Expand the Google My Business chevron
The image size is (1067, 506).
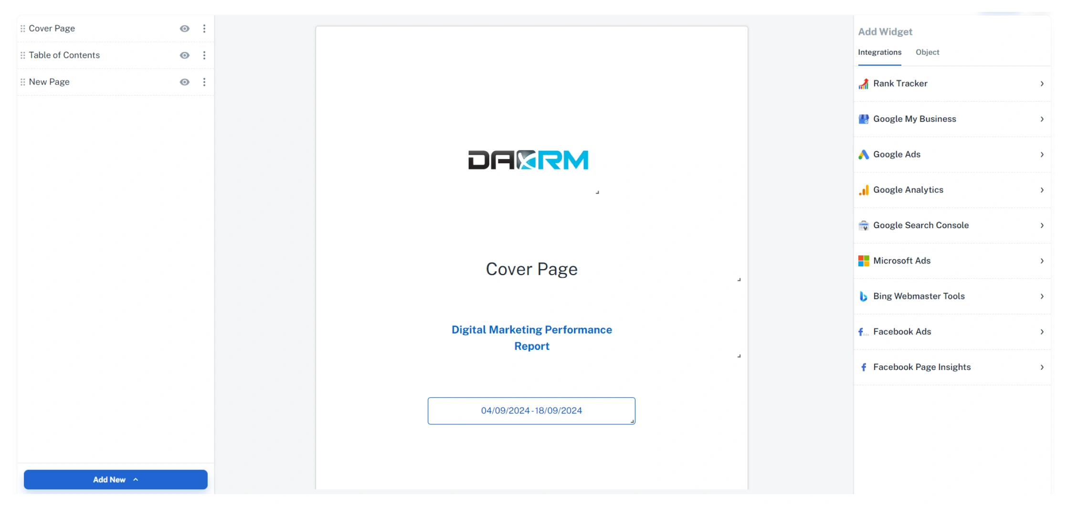(x=1042, y=119)
